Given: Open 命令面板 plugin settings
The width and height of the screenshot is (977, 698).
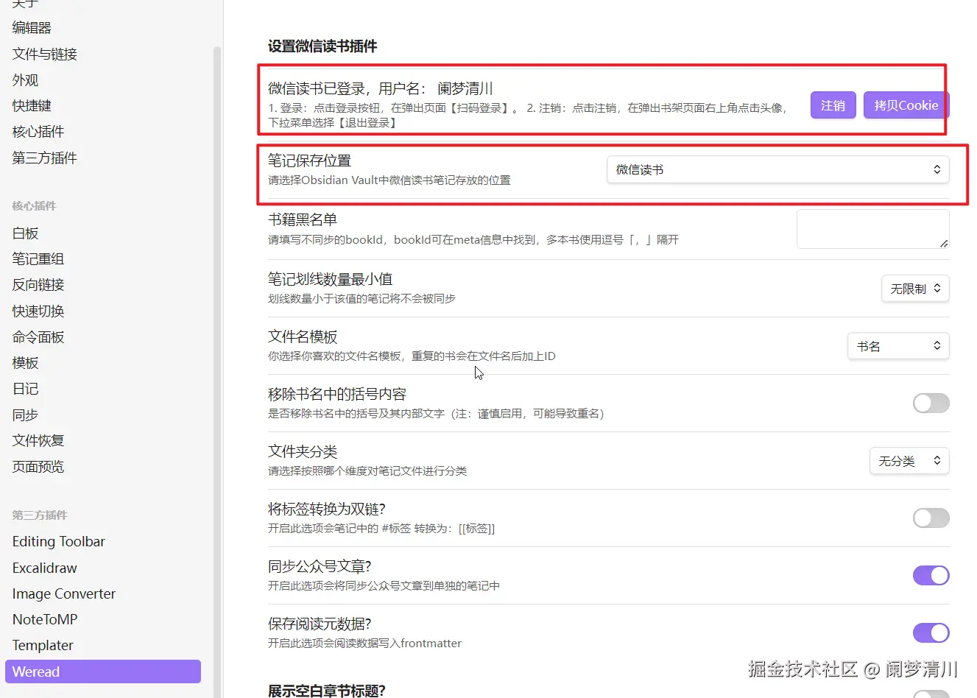Looking at the screenshot, I should click(38, 336).
